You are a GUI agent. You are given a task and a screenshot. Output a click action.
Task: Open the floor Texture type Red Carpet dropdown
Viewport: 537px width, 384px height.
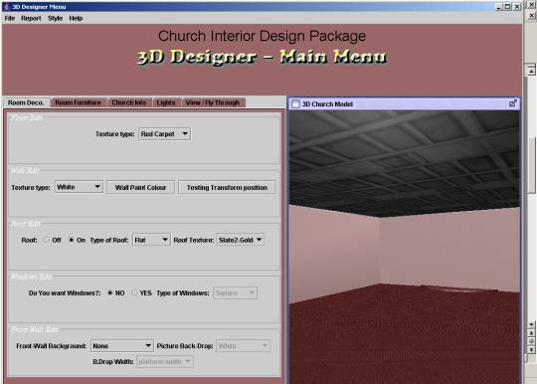coord(165,134)
